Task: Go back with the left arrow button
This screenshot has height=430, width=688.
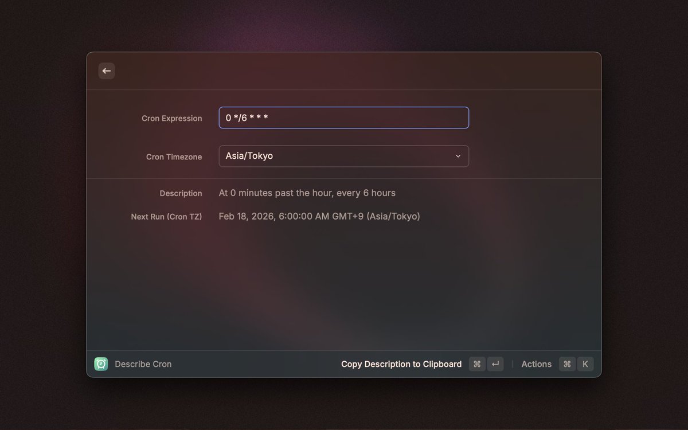Action: pyautogui.click(x=107, y=71)
